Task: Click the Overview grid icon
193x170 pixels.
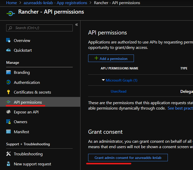Action: tap(8, 40)
